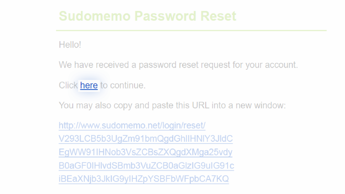Image resolution: width=345 pixels, height=194 pixels.
Task: Click the word "URL" in the instructions
Action: tap(201, 106)
